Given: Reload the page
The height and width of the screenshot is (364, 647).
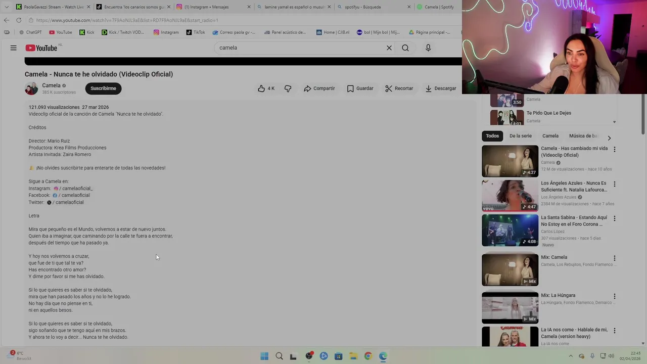Looking at the screenshot, I should coord(19,20).
